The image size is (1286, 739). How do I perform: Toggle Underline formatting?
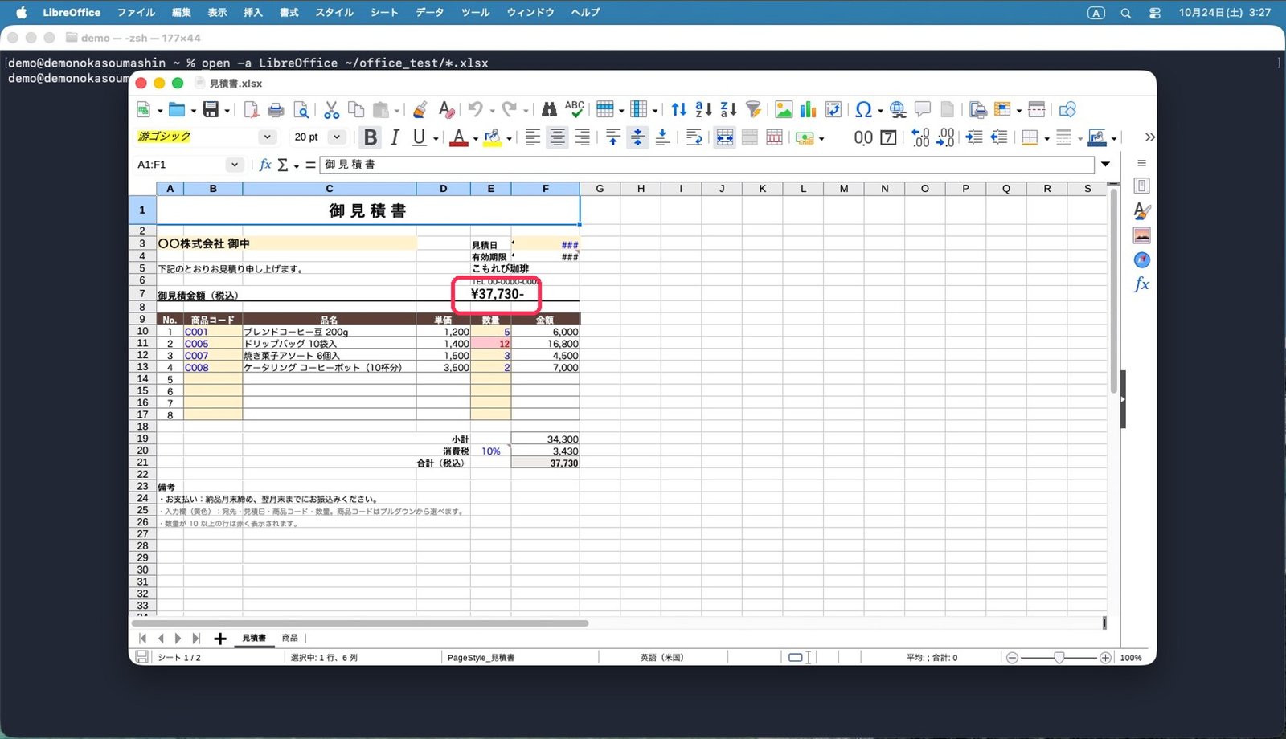pyautogui.click(x=419, y=137)
